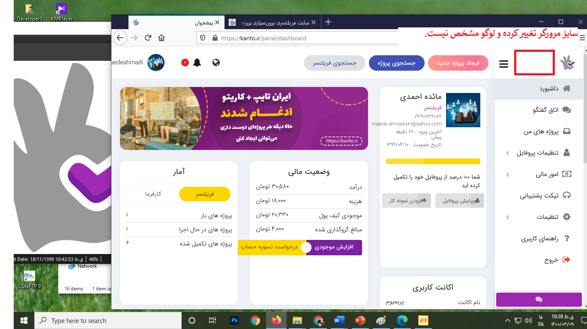Click the yellow profile completion progress bar

pyautogui.click(x=433, y=161)
